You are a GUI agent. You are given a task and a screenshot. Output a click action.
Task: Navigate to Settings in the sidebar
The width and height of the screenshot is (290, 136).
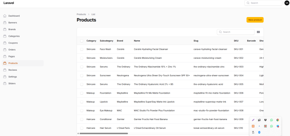tap(22, 77)
